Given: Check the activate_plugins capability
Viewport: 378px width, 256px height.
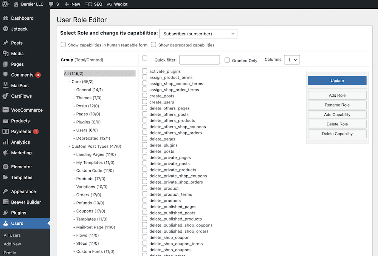Looking at the screenshot, I should [x=145, y=71].
